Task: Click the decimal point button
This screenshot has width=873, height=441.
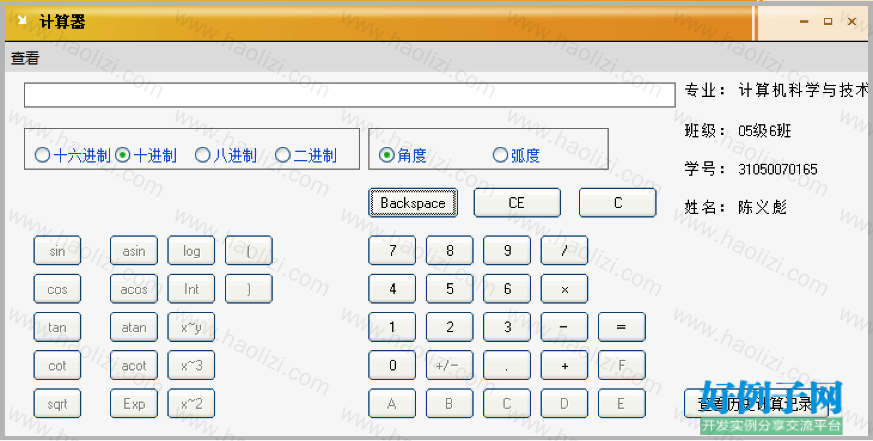Action: click(x=507, y=365)
